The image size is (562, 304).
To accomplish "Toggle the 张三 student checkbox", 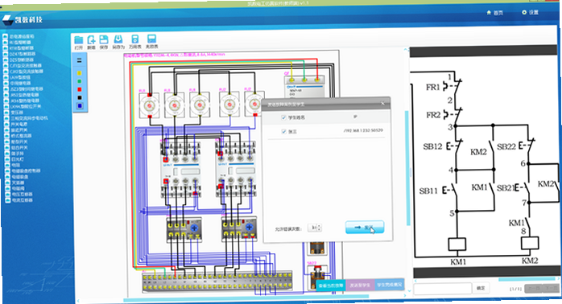I will 284,132.
